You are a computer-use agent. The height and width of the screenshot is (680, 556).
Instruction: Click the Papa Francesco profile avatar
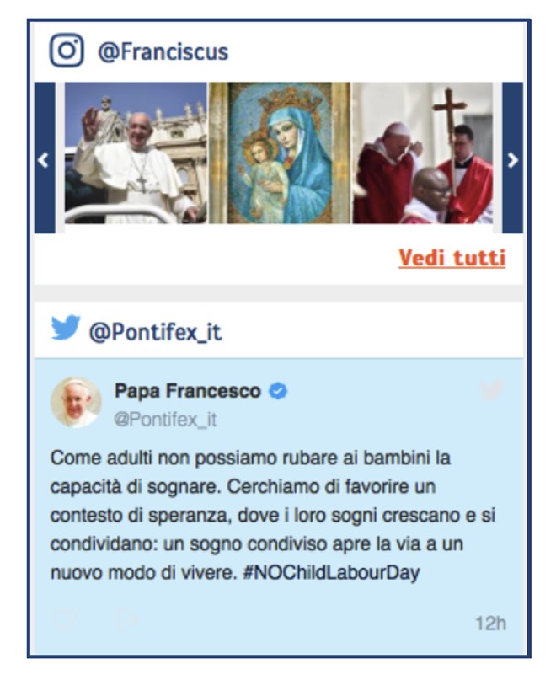pos(76,403)
